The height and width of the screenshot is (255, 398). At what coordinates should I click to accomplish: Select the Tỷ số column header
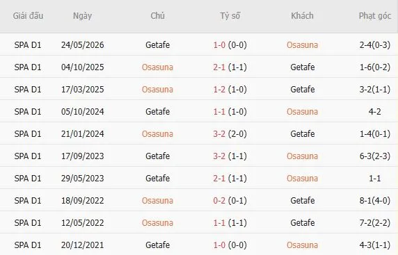coord(230,16)
